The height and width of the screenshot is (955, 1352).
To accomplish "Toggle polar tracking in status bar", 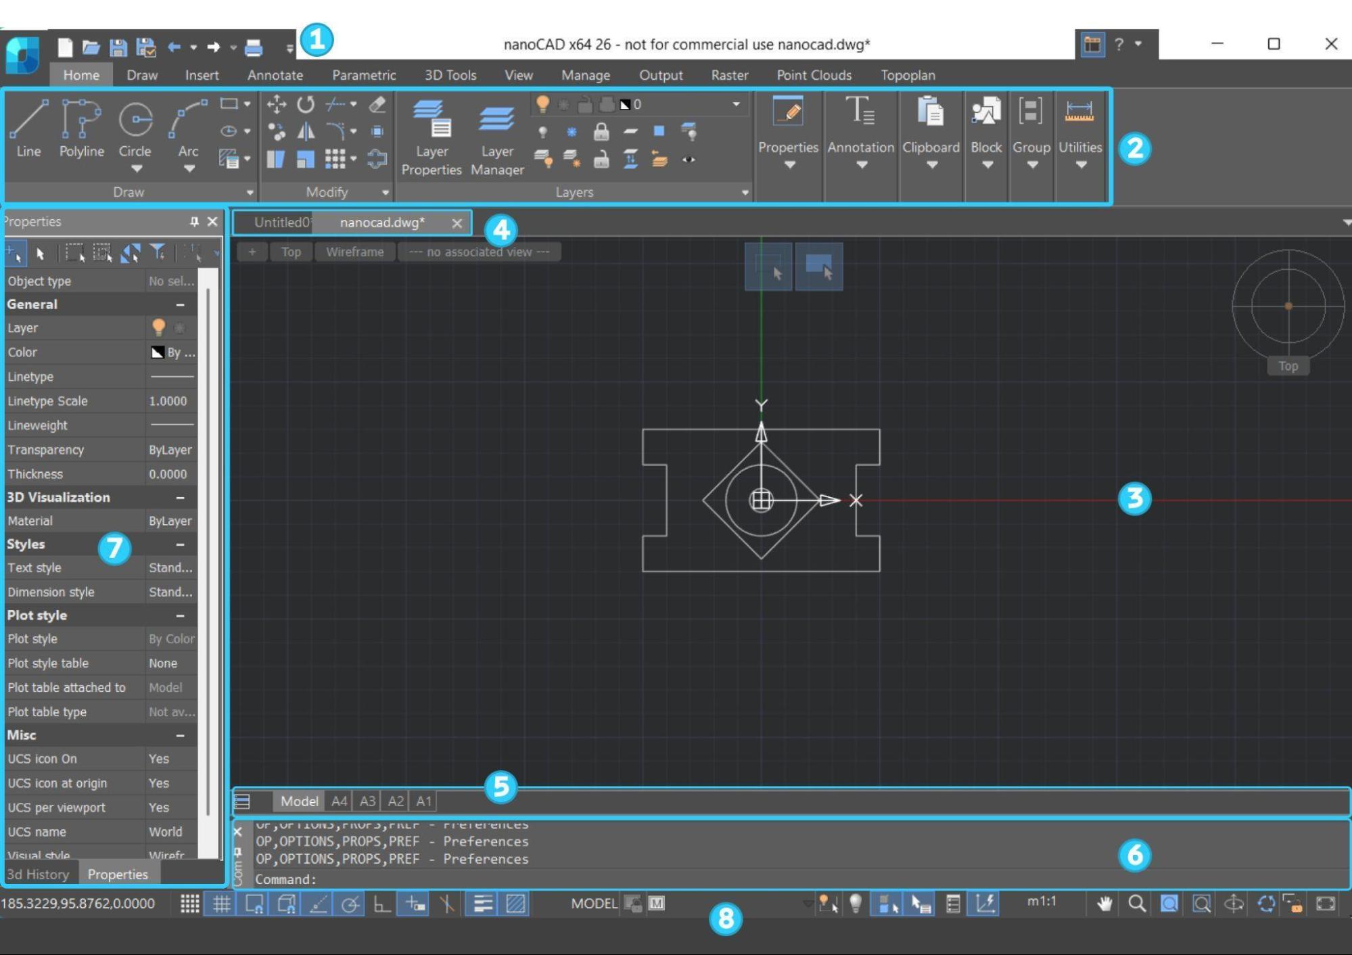I will [x=350, y=904].
